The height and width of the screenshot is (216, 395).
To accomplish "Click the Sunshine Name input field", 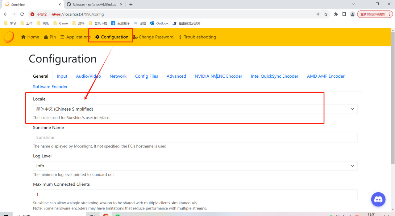I will pos(195,137).
